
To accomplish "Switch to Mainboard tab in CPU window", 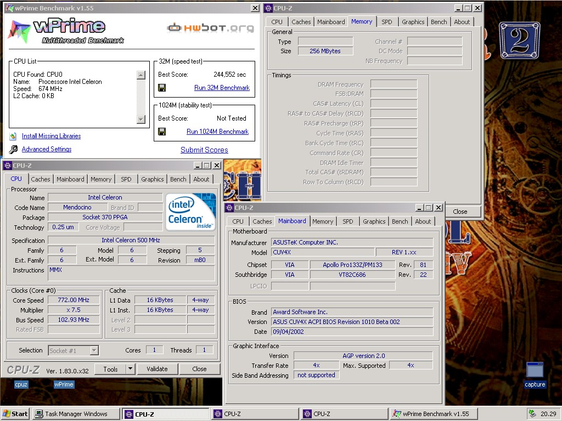I will pyautogui.click(x=70, y=179).
